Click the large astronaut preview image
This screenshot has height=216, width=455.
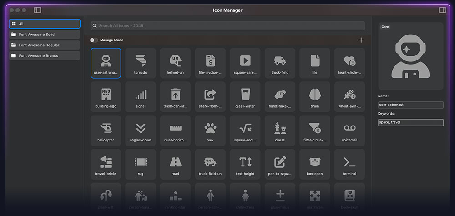(x=410, y=56)
